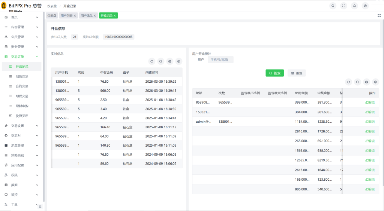Image resolution: width=384 pixels, height=211 pixels.
Task: Click 仪表盘 in breadcrumb
Action: coord(52,6)
